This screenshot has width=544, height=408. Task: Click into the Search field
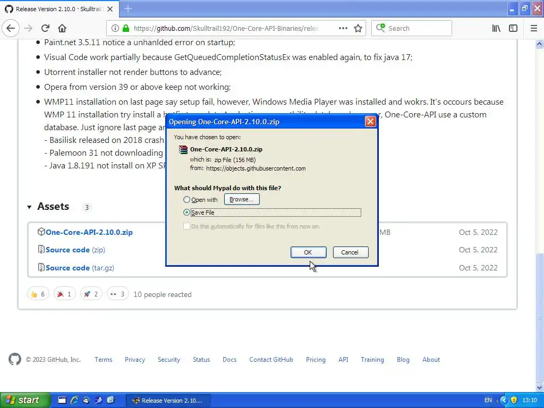pos(412,28)
